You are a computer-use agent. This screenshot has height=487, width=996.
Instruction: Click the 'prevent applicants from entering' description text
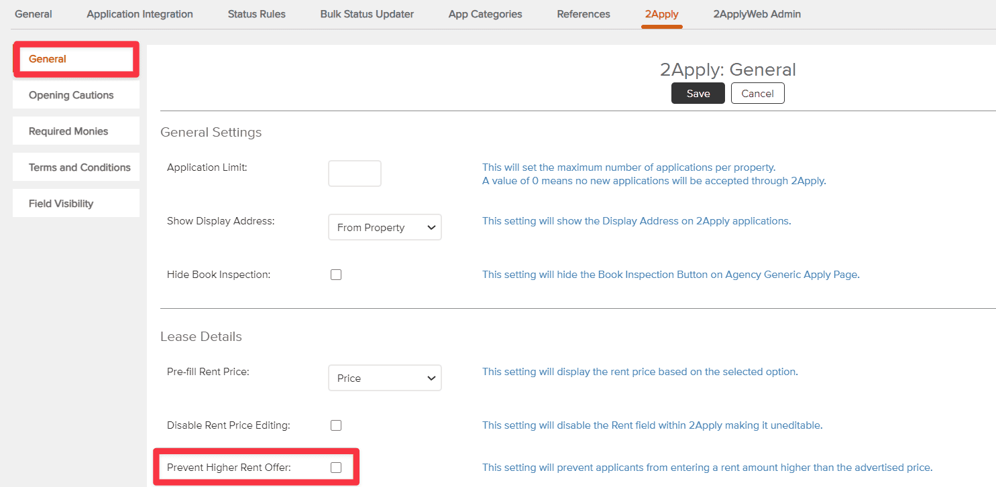[x=708, y=467]
